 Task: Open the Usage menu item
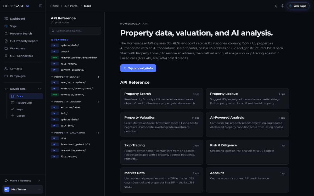click(26, 116)
